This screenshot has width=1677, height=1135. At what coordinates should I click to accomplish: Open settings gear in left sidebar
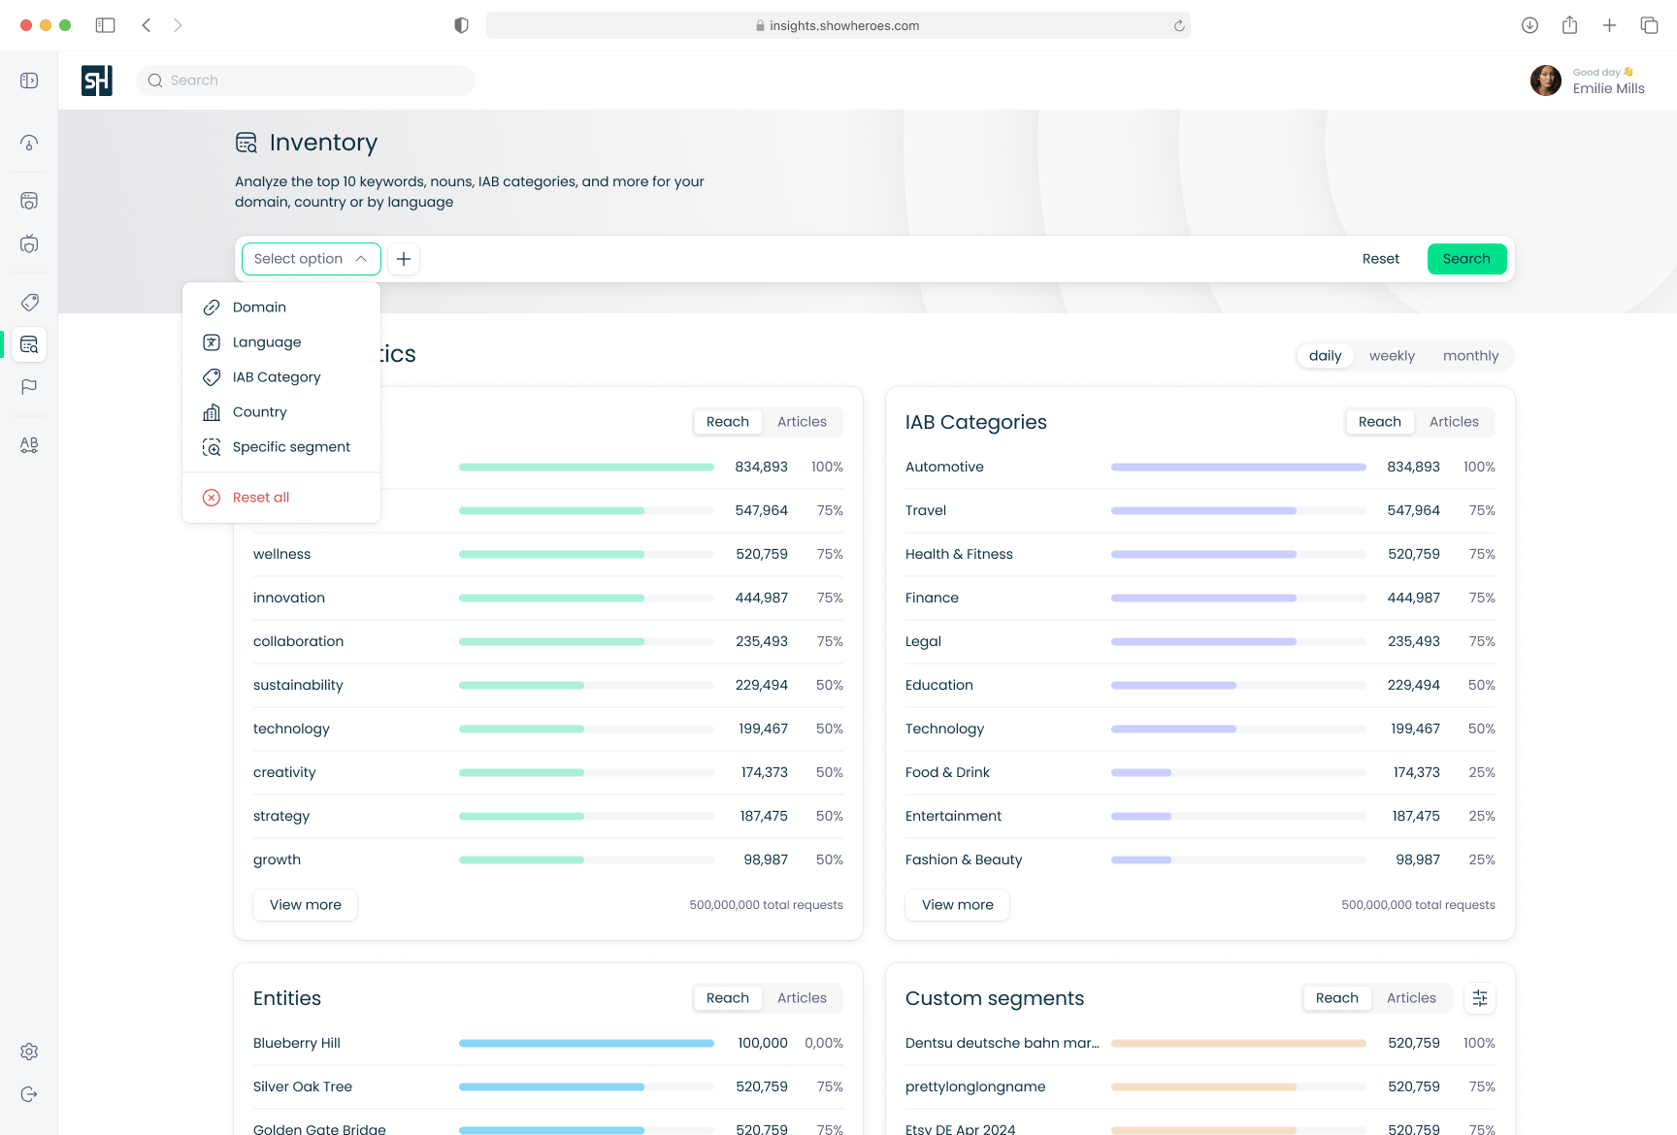coord(29,1052)
